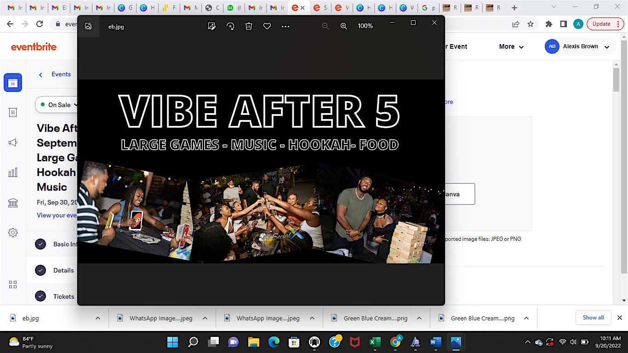This screenshot has width=628, height=353.
Task: Switch to the globe icon 'C' tab
Action: [212, 8]
